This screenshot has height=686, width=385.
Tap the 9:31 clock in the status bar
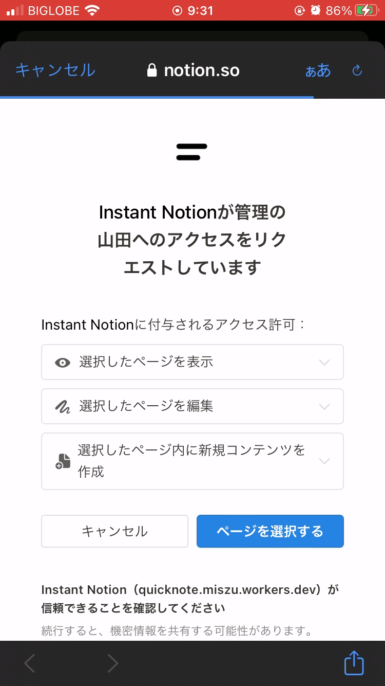click(199, 10)
